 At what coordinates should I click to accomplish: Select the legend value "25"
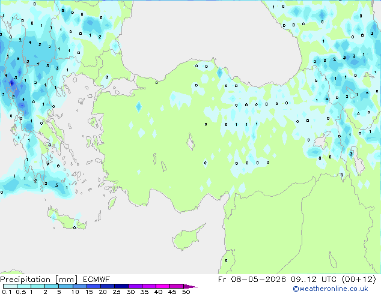[117, 292]
